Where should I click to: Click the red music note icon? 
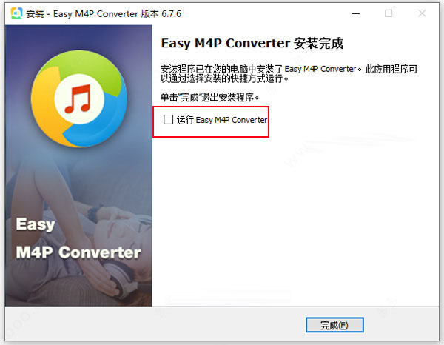(78, 98)
